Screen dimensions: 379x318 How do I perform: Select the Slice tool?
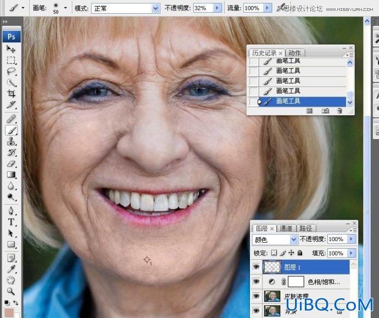tap(11, 104)
